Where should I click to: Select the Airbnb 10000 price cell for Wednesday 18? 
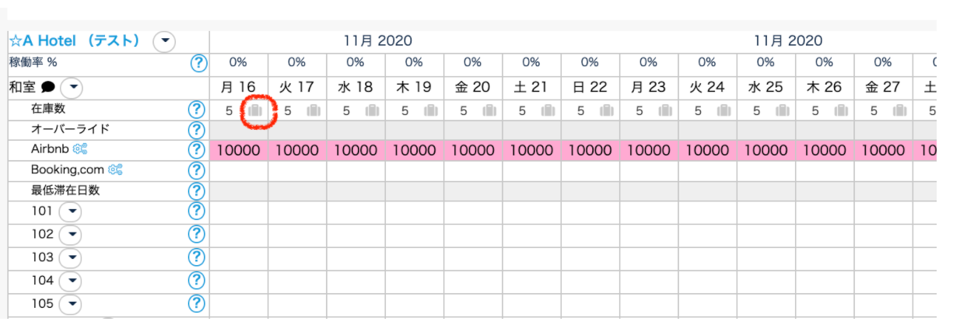coord(356,150)
